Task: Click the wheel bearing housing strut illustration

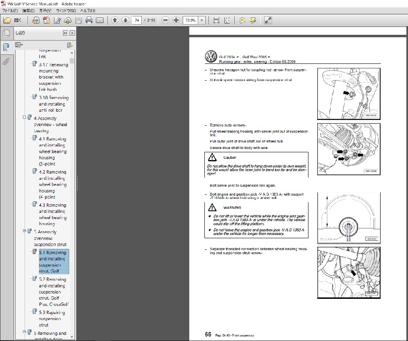Action: click(349, 273)
